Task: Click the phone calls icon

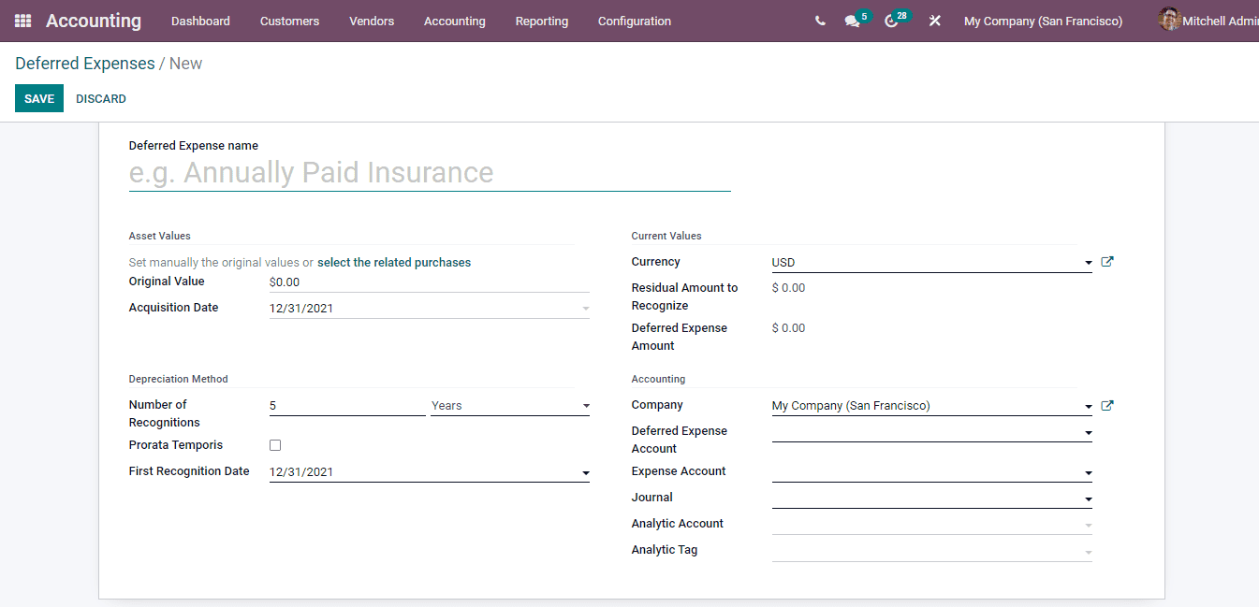Action: click(820, 20)
